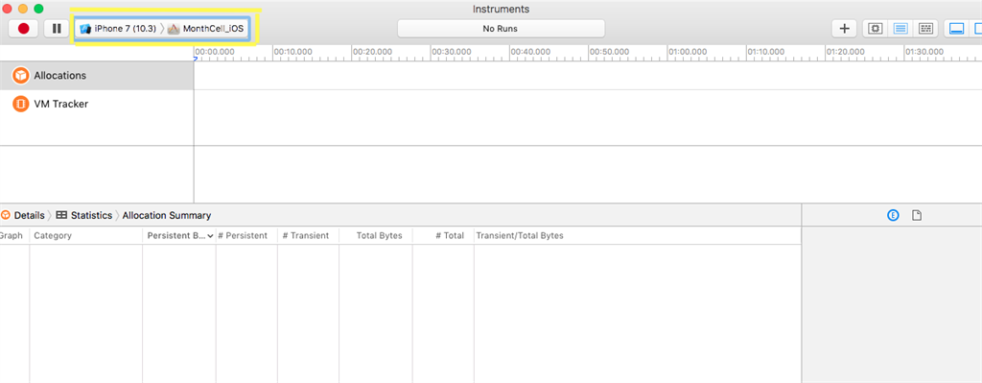Image resolution: width=982 pixels, height=383 pixels.
Task: Add an instrument with the plus button
Action: 844,28
